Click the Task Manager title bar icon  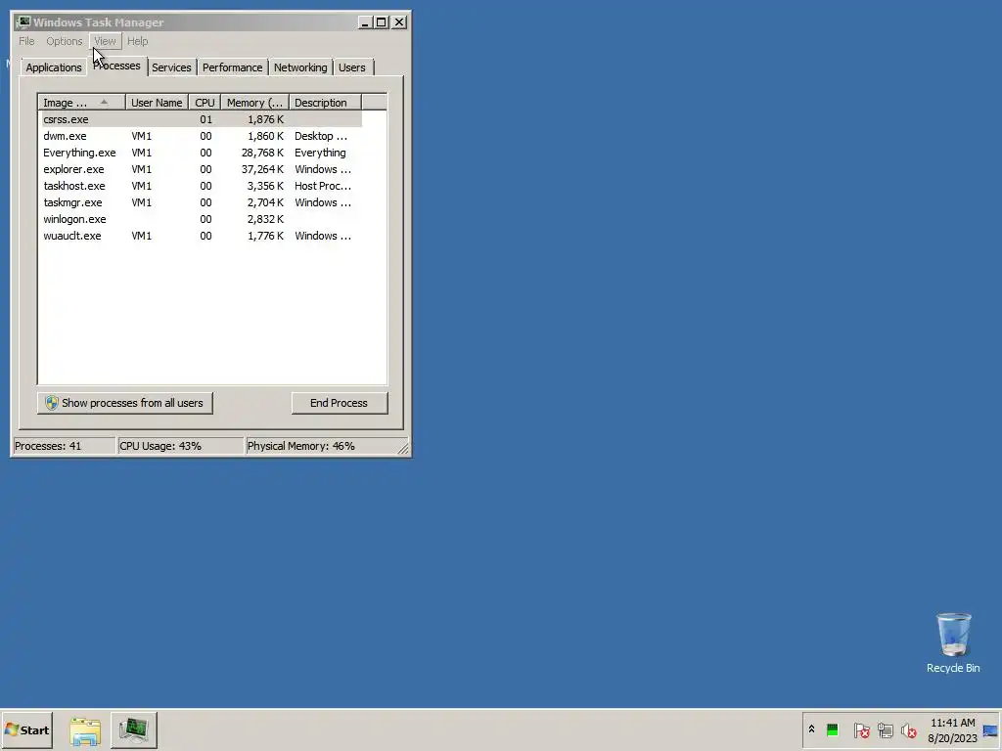pos(23,22)
